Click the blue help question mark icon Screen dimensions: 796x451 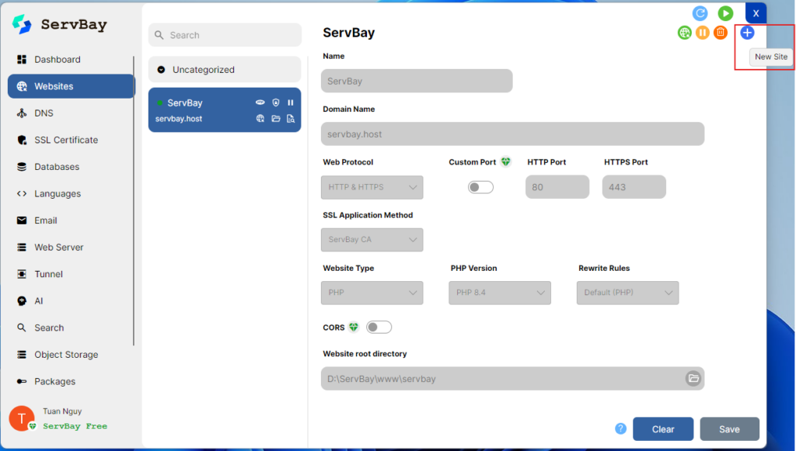620,428
